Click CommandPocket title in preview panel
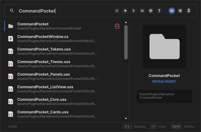Viewport: 201px width, 132px height. (x=164, y=76)
